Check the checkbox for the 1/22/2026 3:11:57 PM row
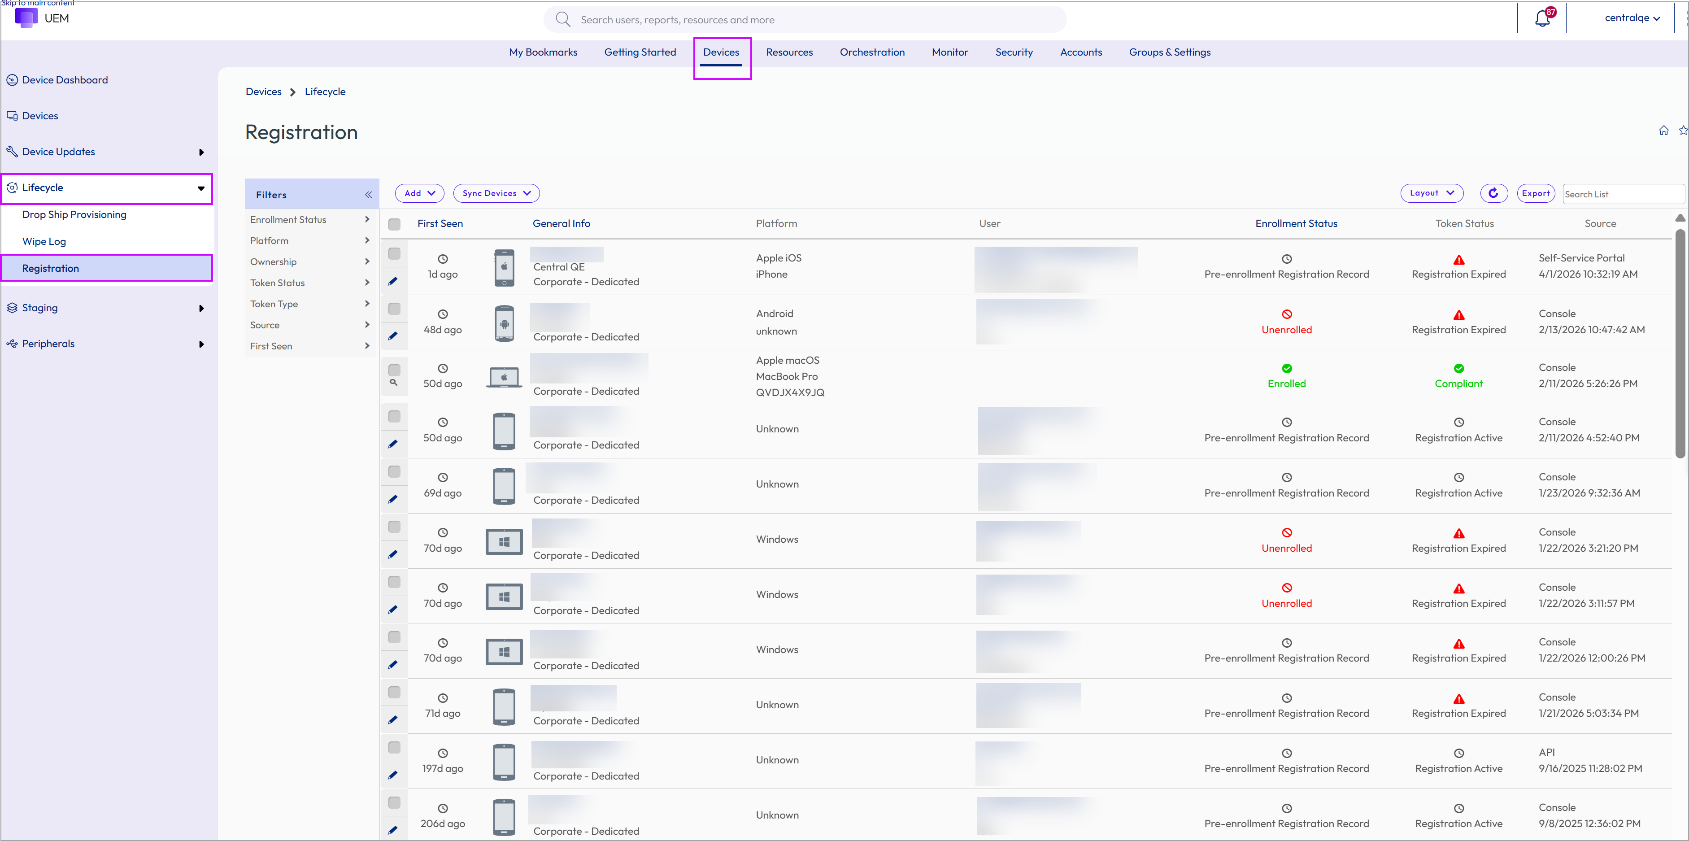The image size is (1689, 841). coord(394,581)
